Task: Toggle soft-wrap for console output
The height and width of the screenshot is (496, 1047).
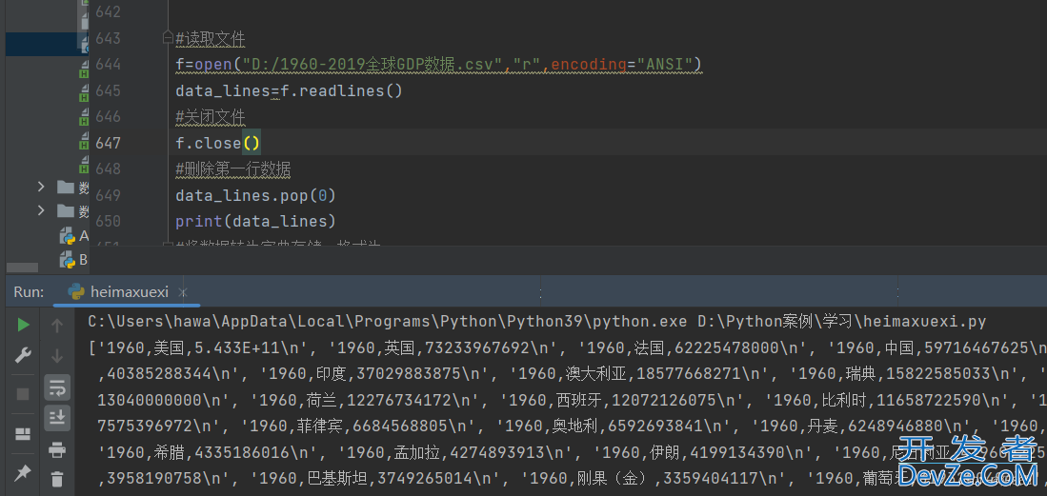Action: point(57,387)
